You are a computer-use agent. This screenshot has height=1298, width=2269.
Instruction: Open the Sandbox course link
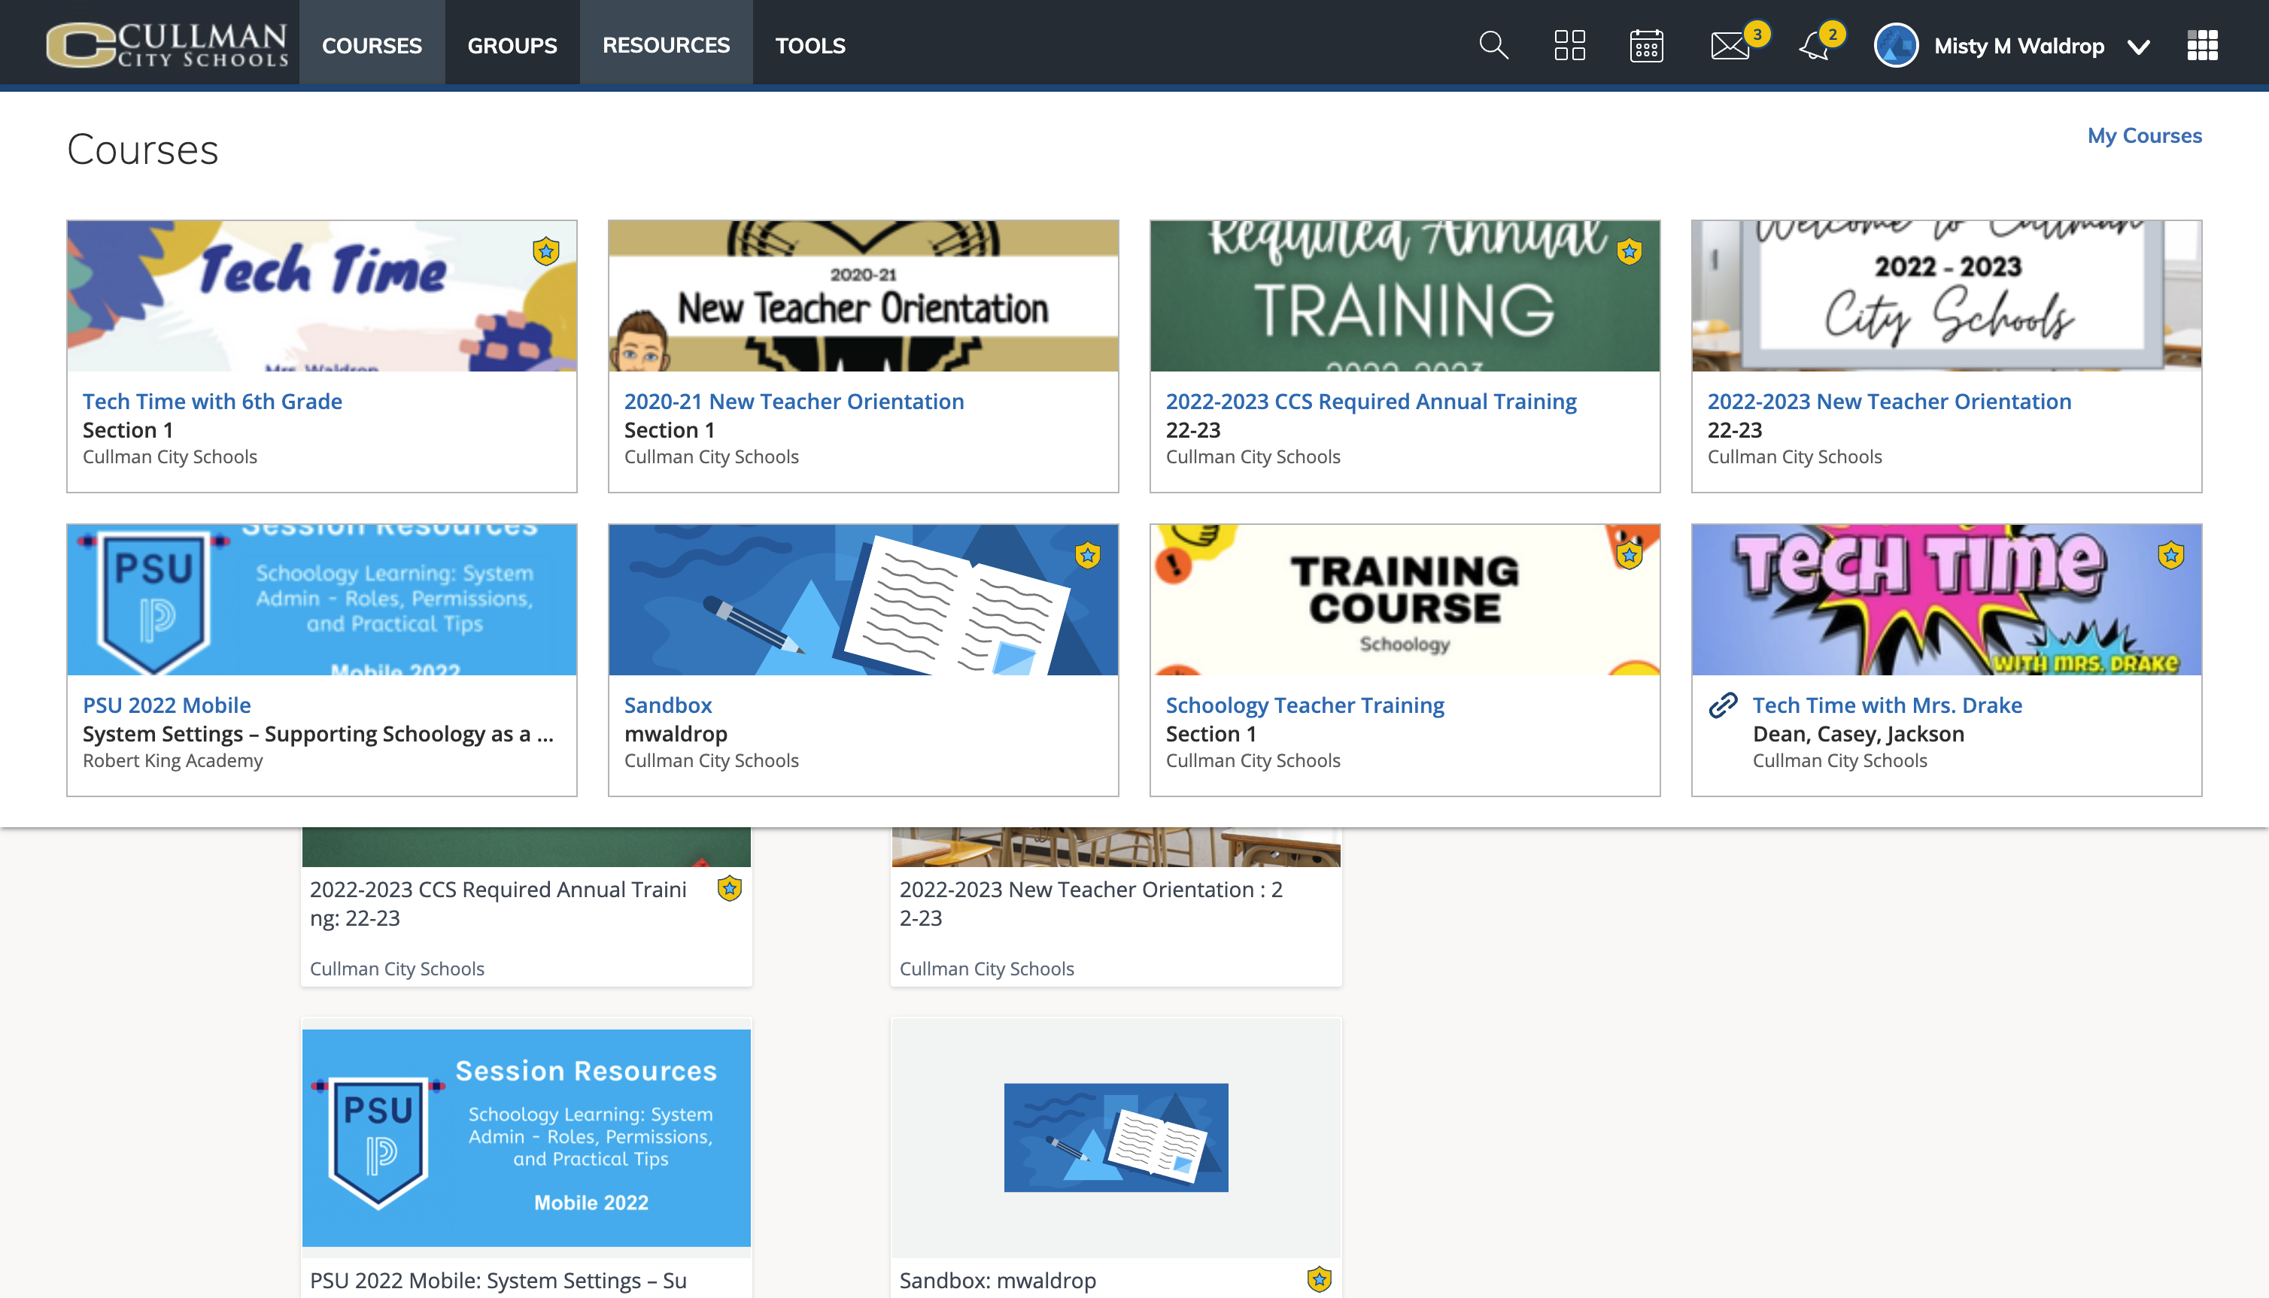coord(668,705)
